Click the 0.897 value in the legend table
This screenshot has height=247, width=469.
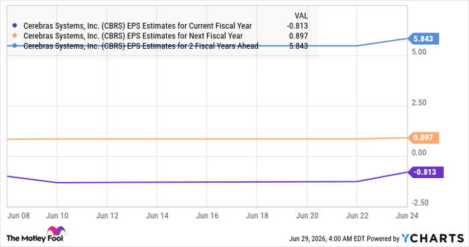[x=298, y=36]
